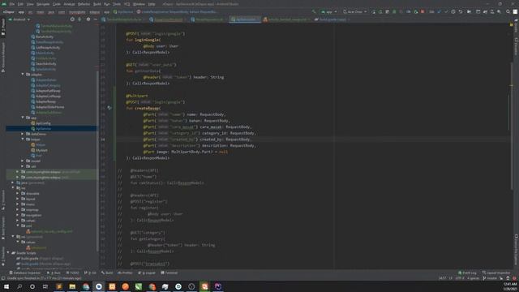Click the gutter icon beside createResep function

point(109,108)
